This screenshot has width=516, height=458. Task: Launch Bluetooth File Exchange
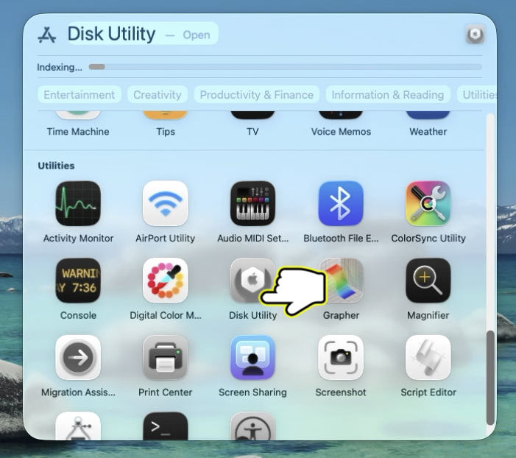click(x=341, y=204)
